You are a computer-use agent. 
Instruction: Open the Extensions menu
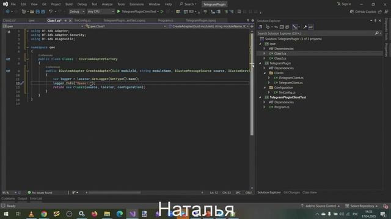pyautogui.click(x=137, y=4)
